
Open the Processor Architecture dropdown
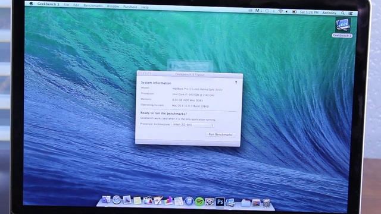[193, 125]
